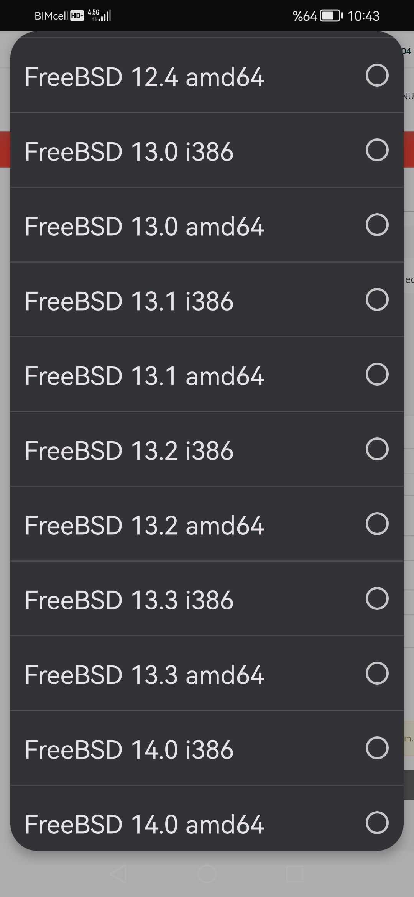414x897 pixels.
Task: Choose the FreeBSD 13.1 amd64 list entry text
Action: point(145,376)
